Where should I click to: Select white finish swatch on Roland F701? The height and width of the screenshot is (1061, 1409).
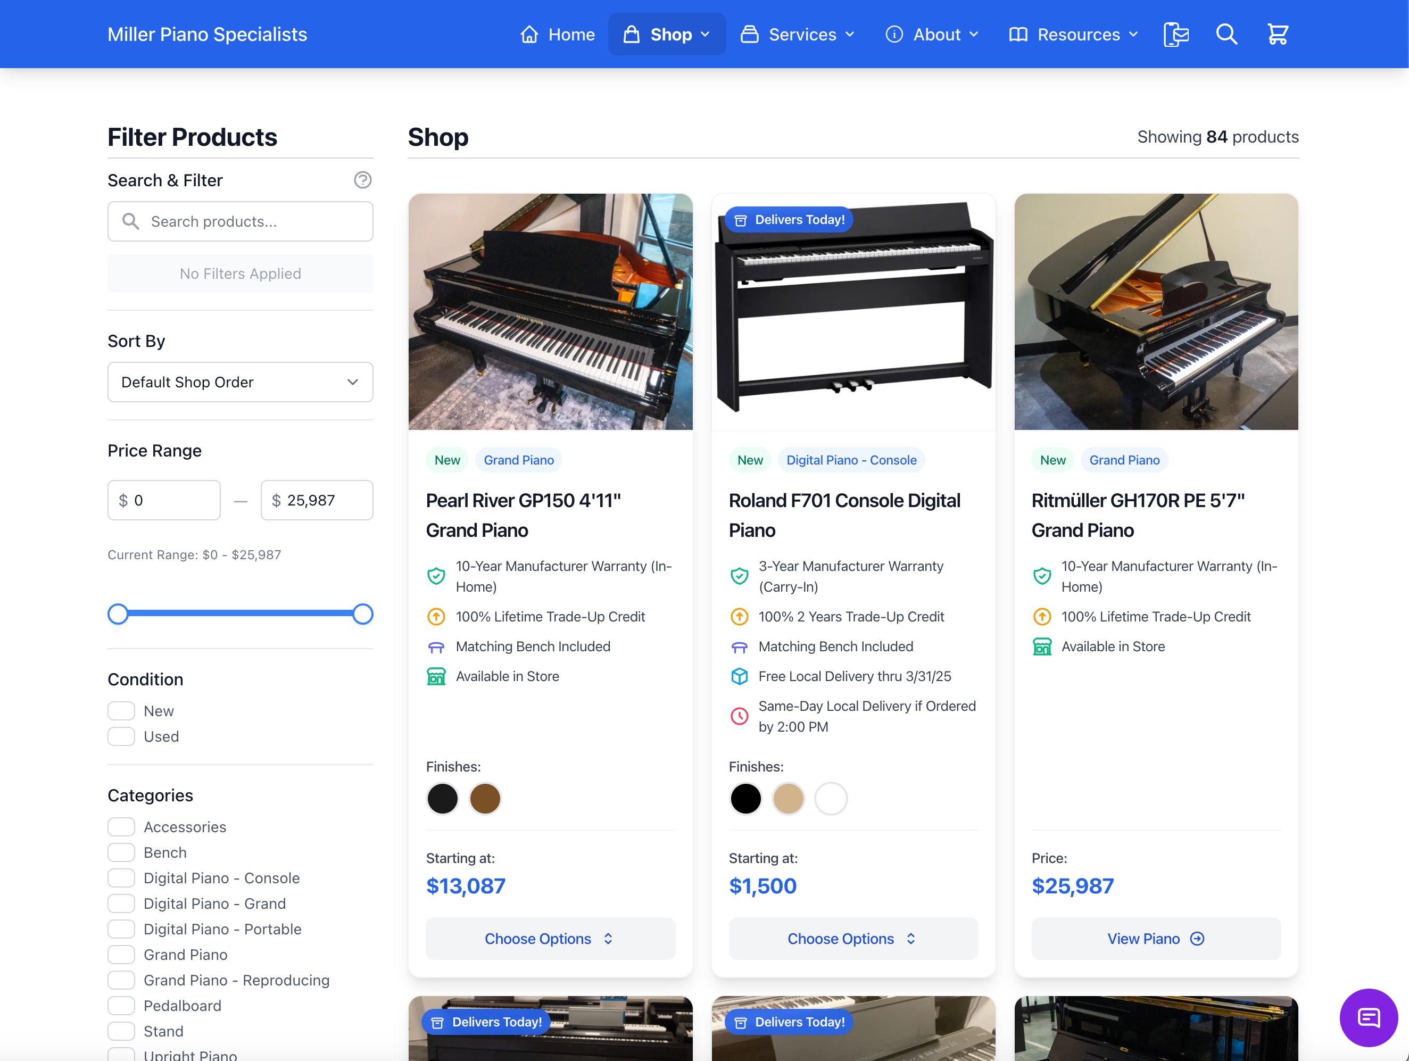(831, 799)
